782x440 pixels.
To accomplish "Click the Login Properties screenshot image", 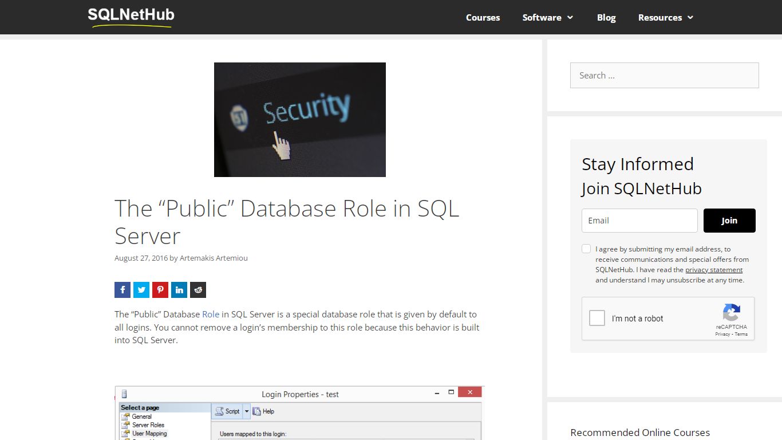I will 299,413.
